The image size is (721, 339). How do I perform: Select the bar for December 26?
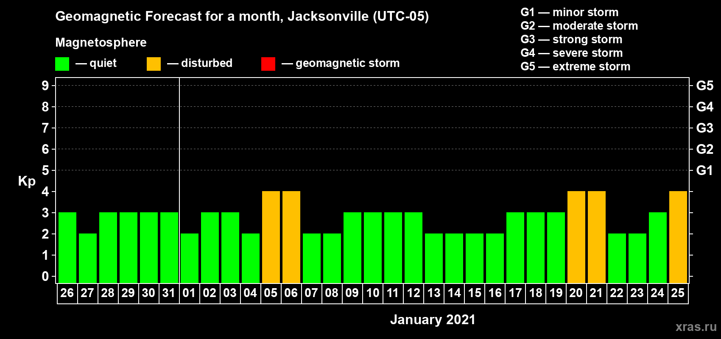click(x=67, y=247)
